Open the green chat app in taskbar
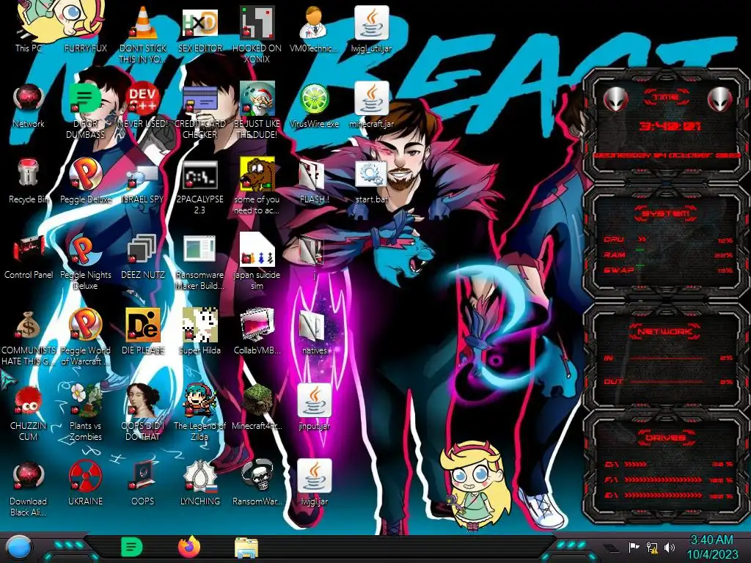The width and height of the screenshot is (751, 563). tap(131, 547)
